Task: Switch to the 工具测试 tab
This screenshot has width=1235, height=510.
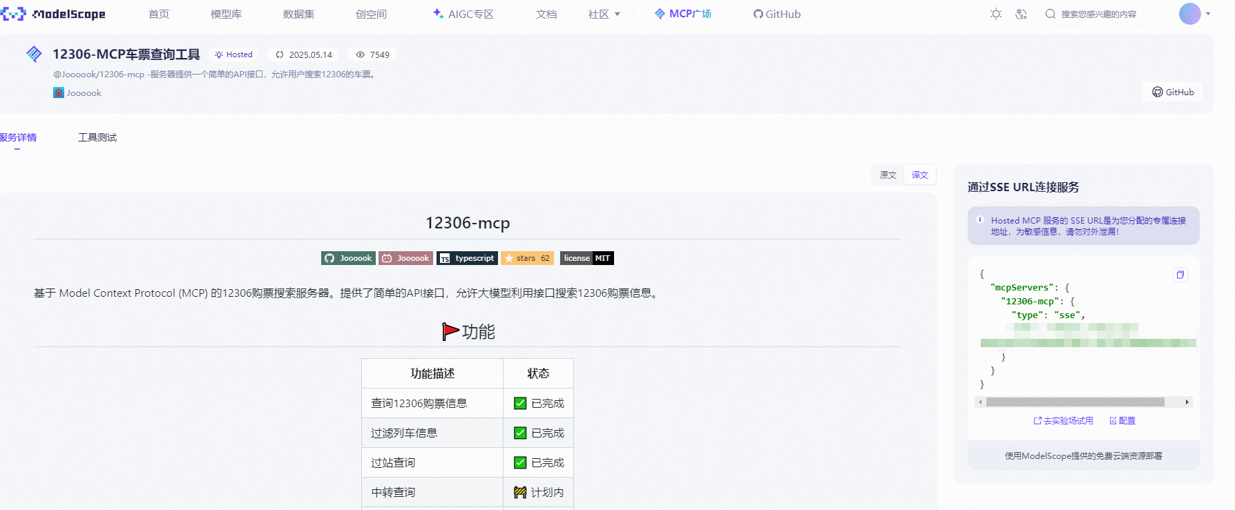Action: [x=97, y=137]
